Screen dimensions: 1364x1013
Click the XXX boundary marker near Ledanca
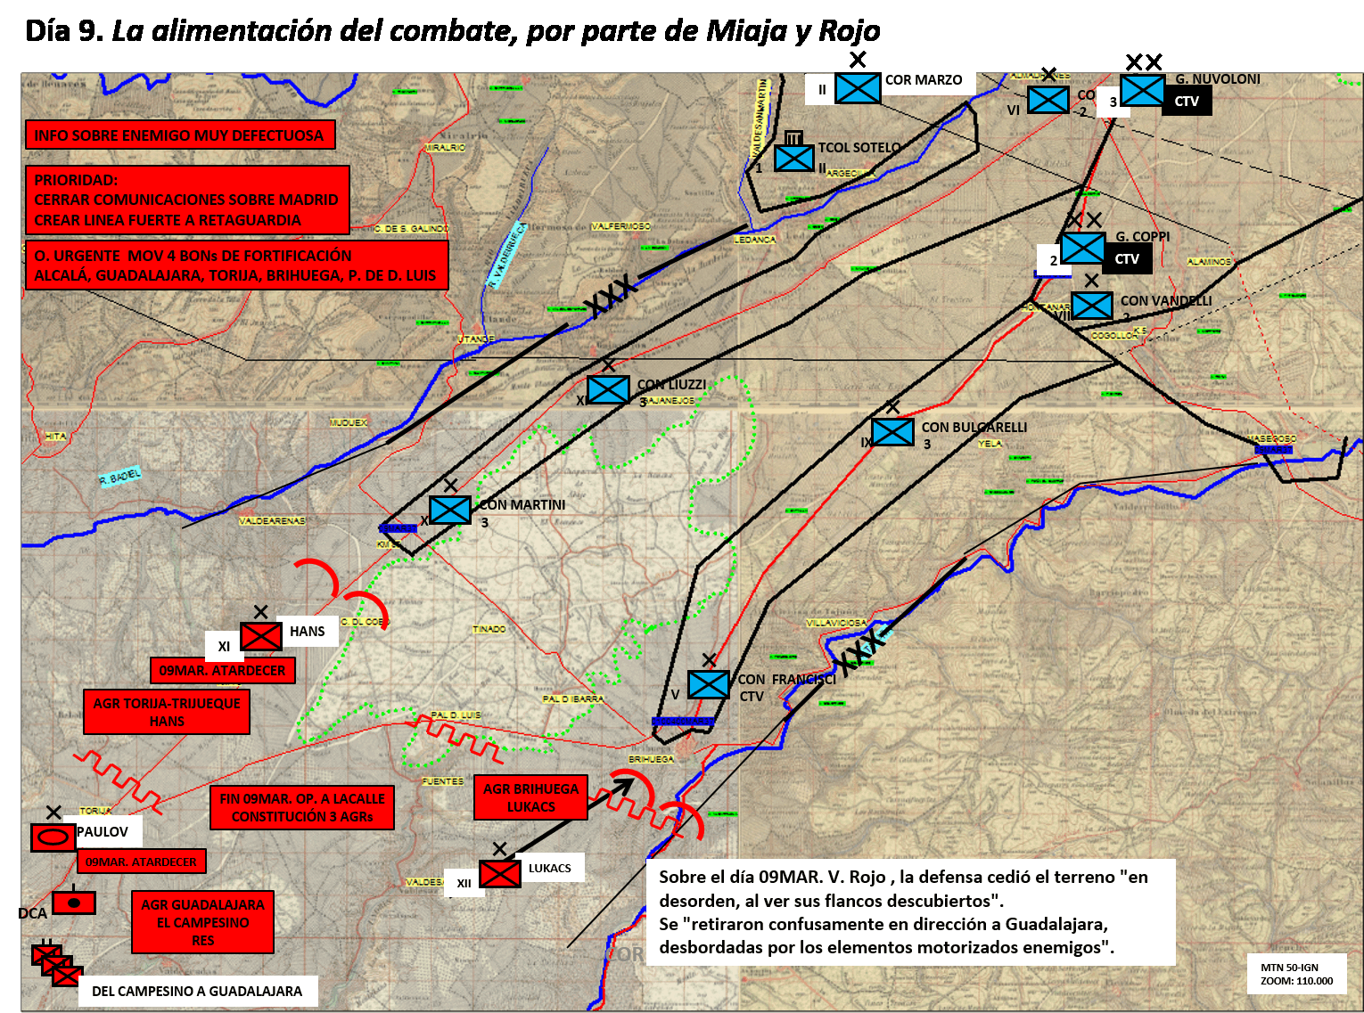pos(611,297)
